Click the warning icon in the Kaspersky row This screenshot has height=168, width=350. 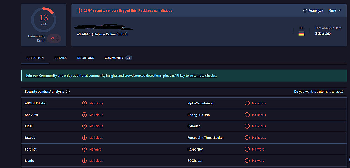[x=247, y=149]
